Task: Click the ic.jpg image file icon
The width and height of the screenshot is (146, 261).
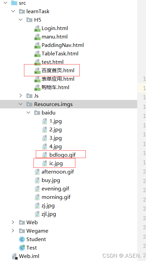Action: tap(45, 163)
